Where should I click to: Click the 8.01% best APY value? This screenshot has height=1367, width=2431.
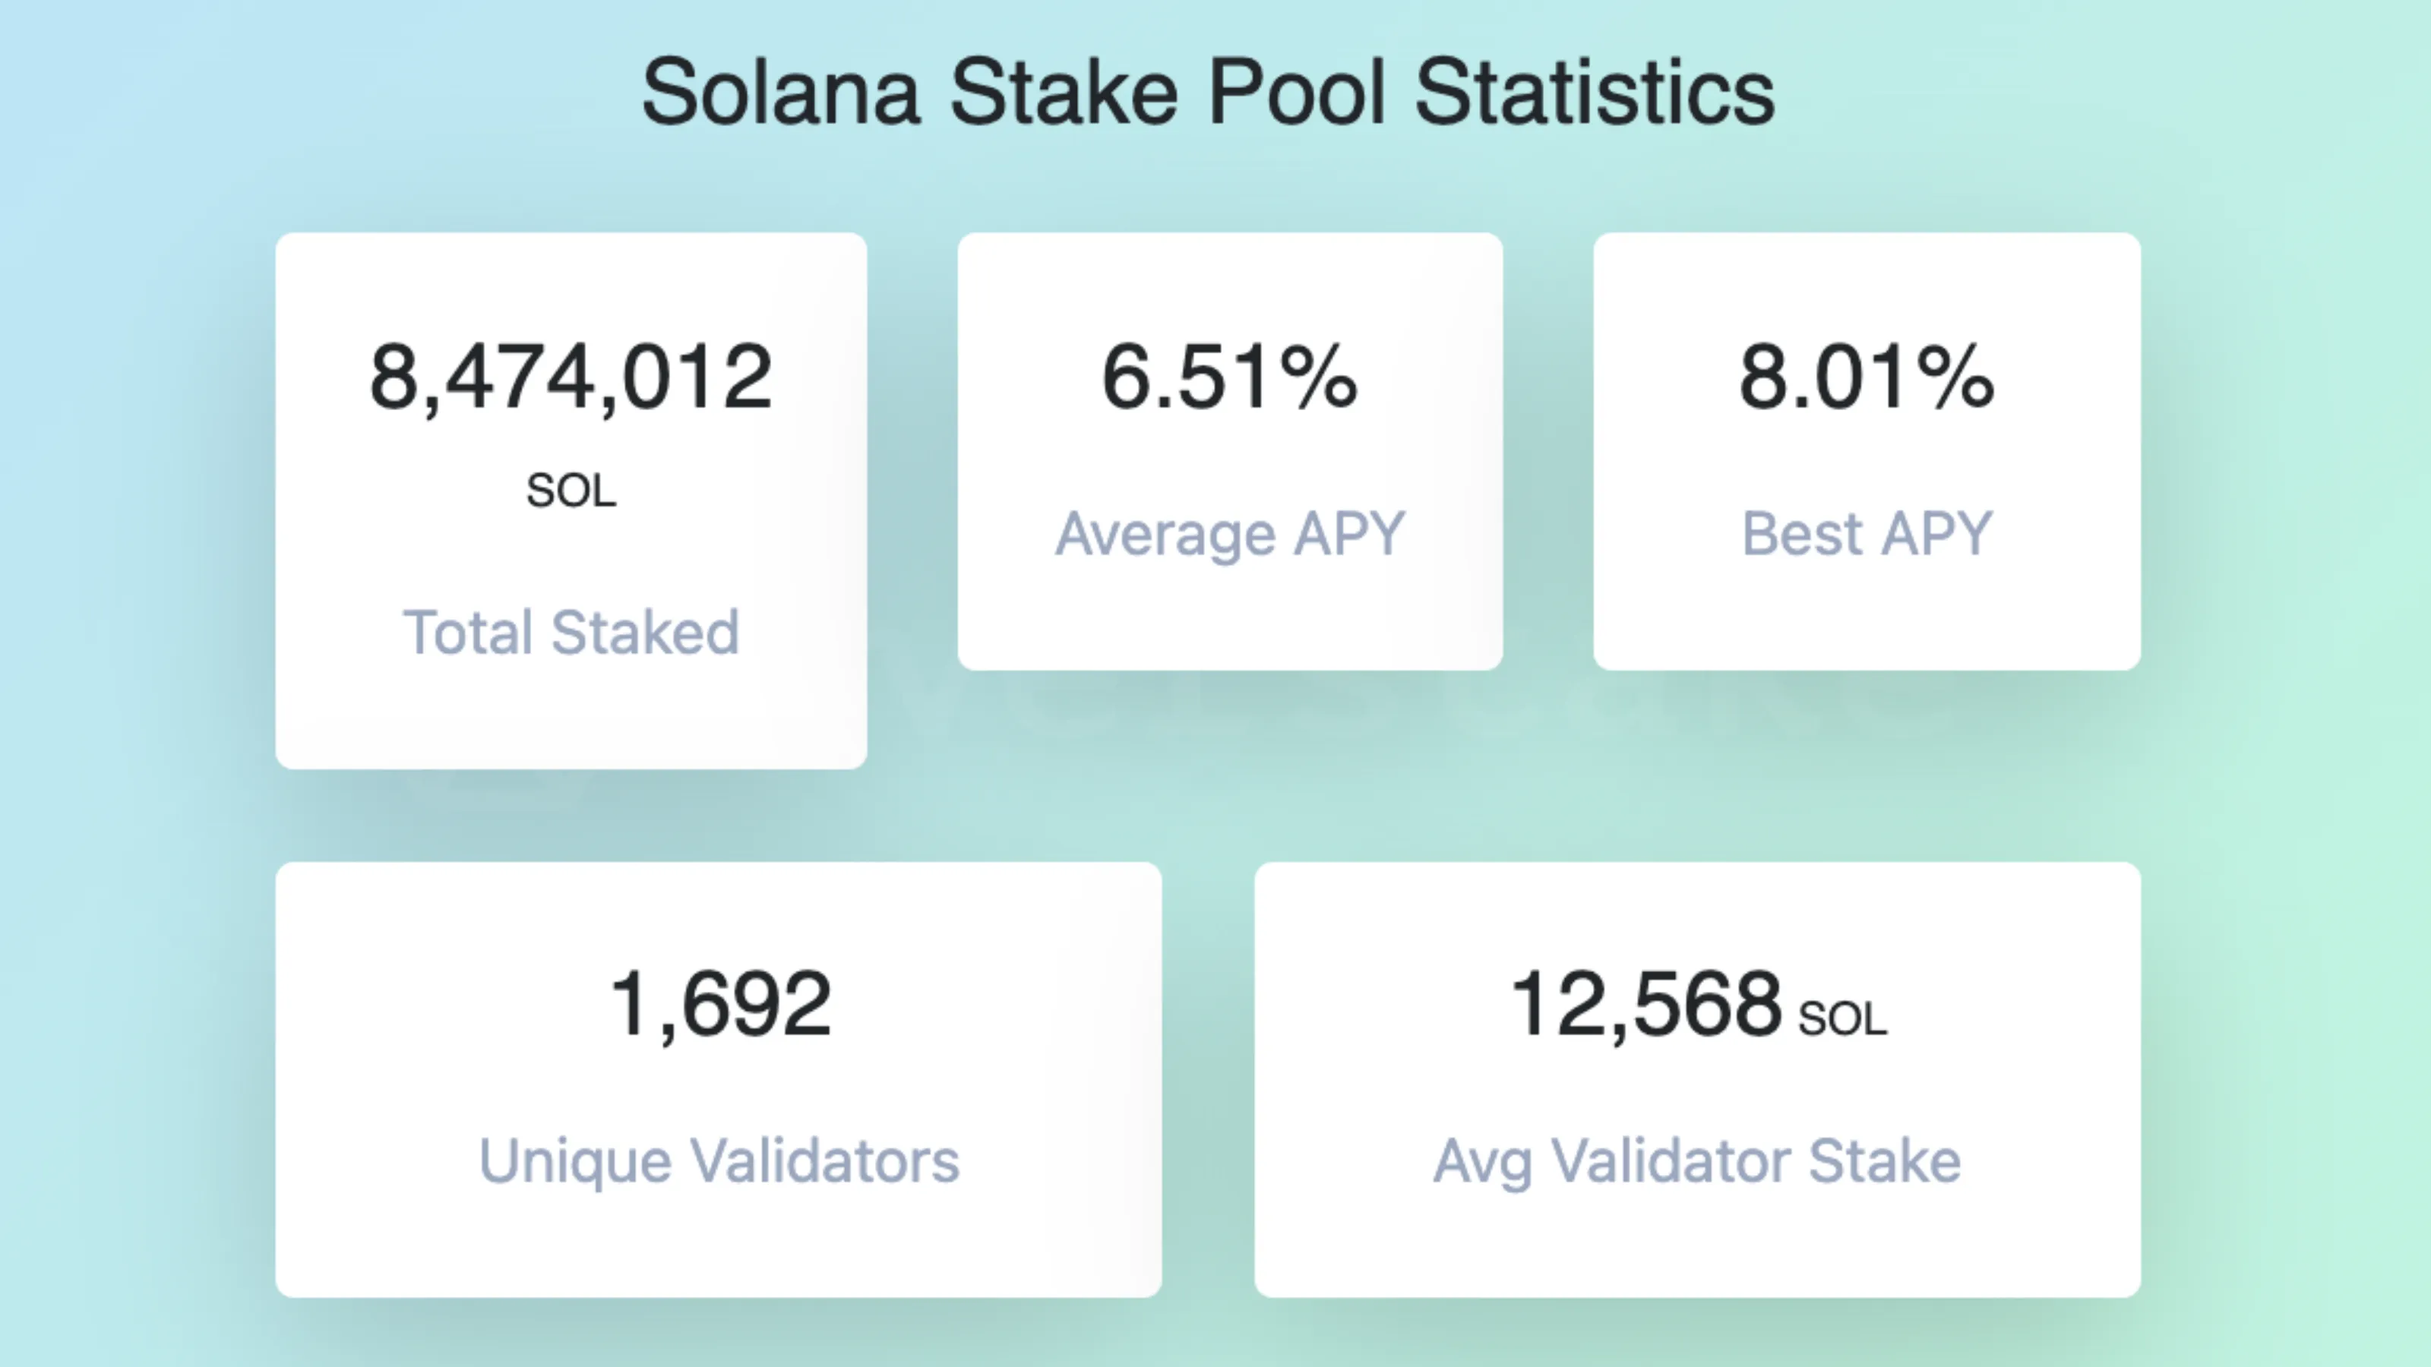pos(1867,377)
